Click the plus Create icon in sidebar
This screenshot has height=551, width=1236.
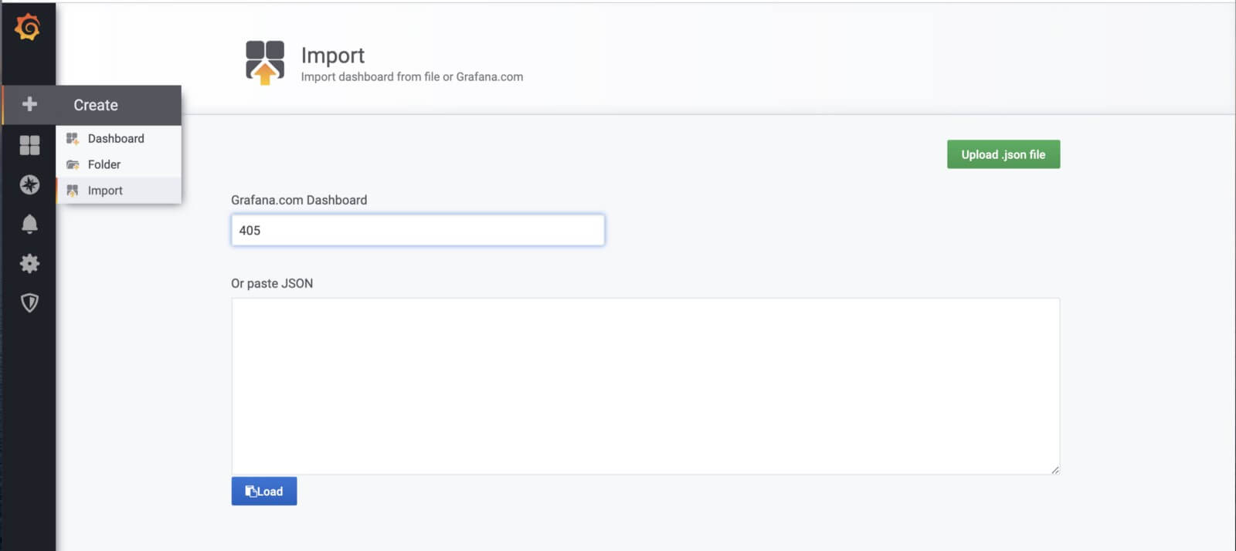(x=29, y=104)
